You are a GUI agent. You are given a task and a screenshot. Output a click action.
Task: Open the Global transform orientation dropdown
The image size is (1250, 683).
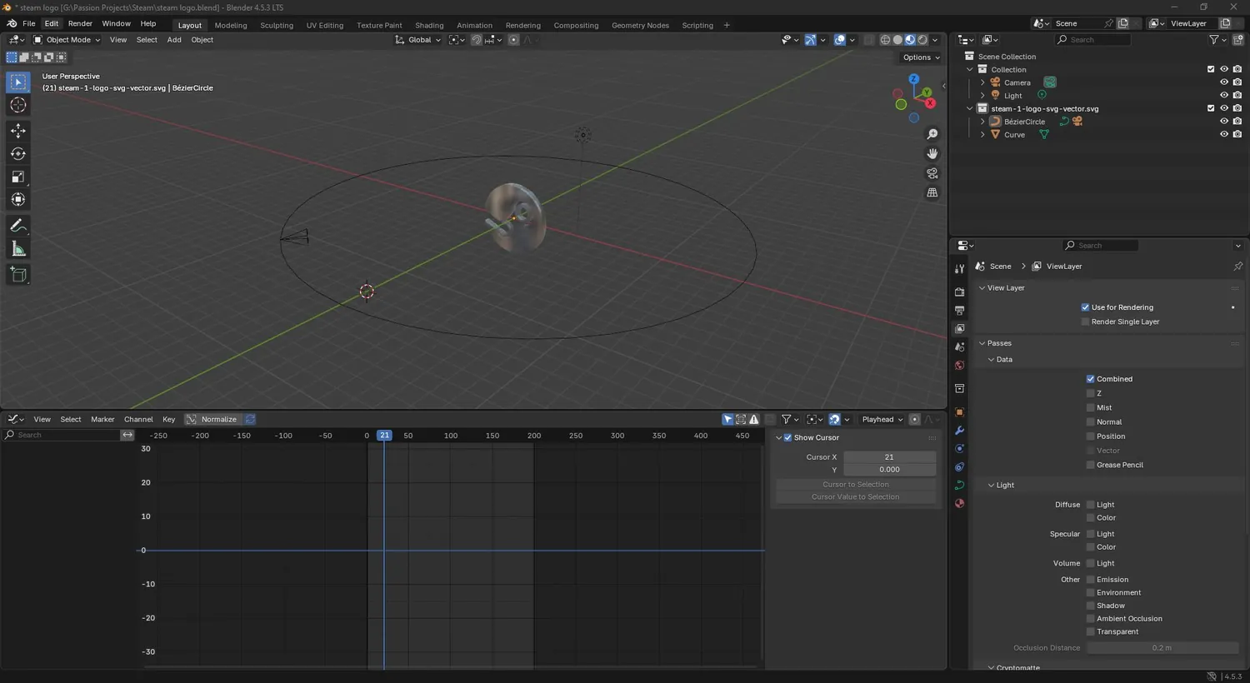coord(417,40)
